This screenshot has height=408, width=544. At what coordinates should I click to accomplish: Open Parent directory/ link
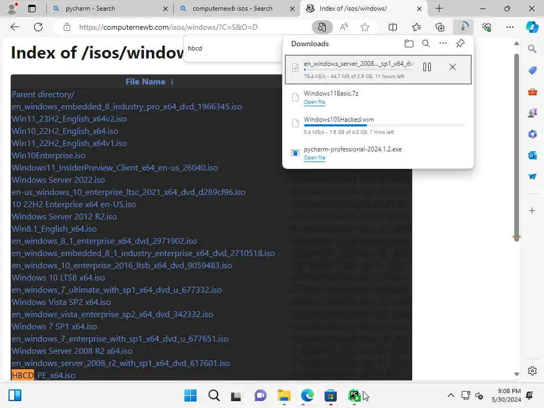pyautogui.click(x=43, y=95)
